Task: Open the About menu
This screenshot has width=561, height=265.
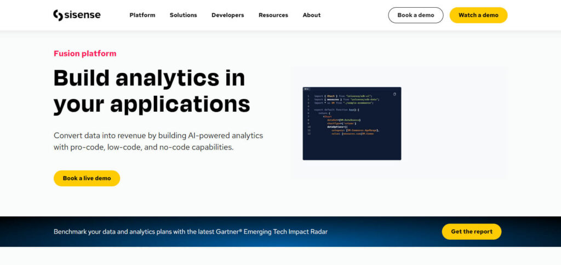Action: (312, 15)
